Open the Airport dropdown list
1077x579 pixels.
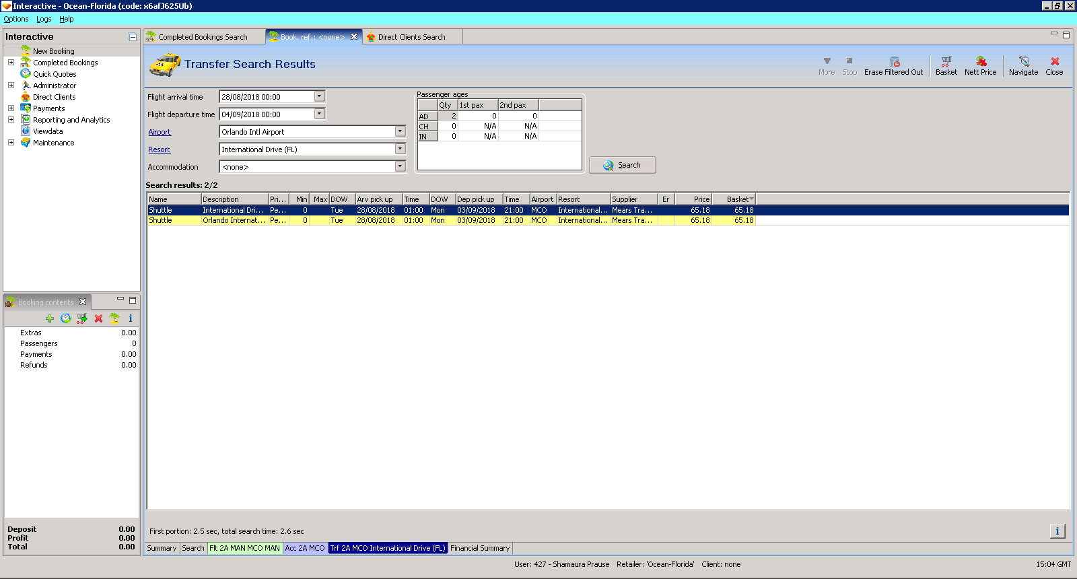(401, 131)
